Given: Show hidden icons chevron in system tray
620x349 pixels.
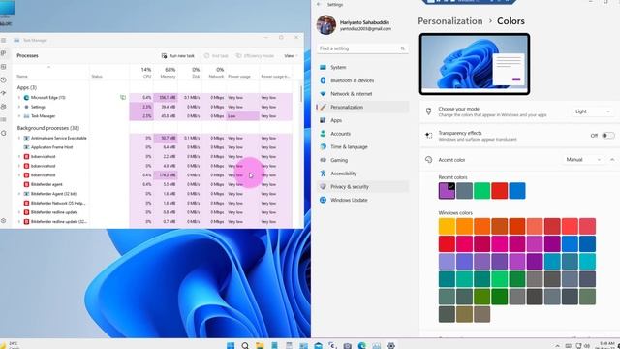Looking at the screenshot, I should click(x=558, y=346).
